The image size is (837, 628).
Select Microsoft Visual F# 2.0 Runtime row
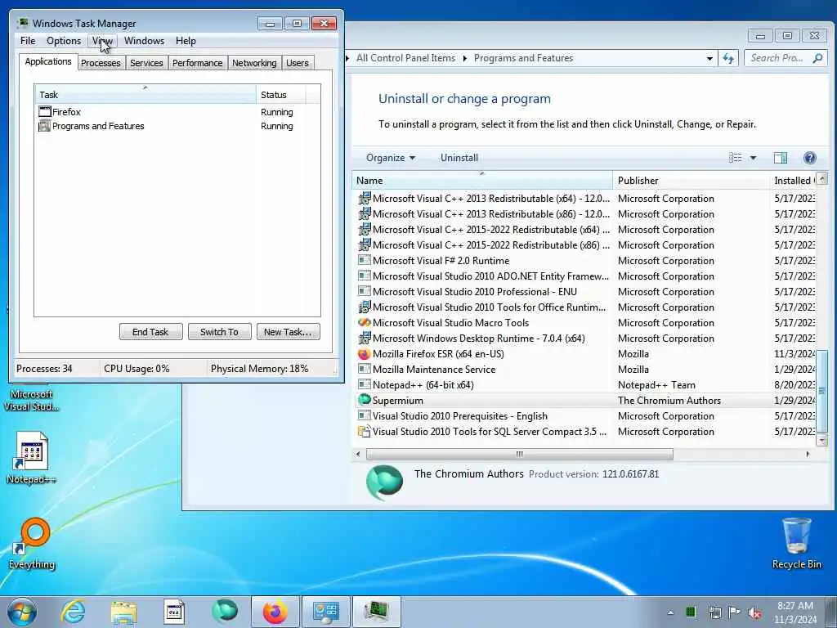tap(584, 261)
